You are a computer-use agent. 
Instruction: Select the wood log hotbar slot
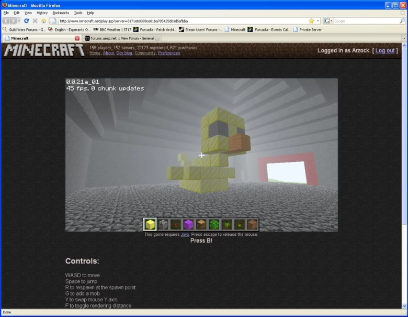[x=201, y=224]
